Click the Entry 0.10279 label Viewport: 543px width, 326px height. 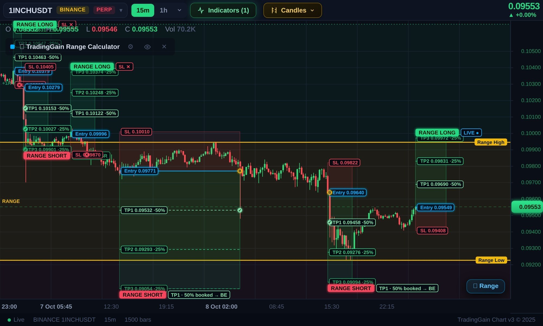[x=44, y=87]
